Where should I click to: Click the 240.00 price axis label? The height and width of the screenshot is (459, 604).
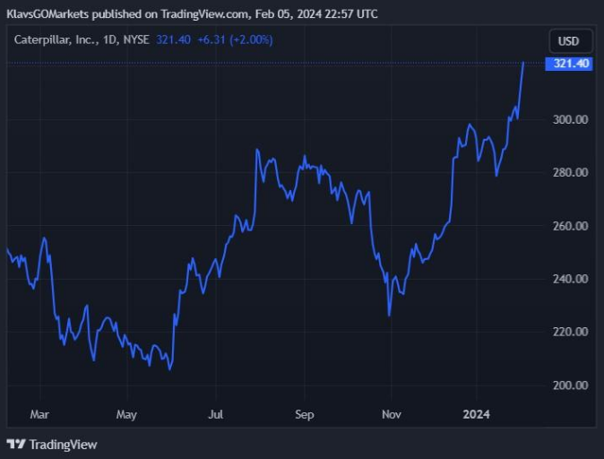pyautogui.click(x=570, y=279)
